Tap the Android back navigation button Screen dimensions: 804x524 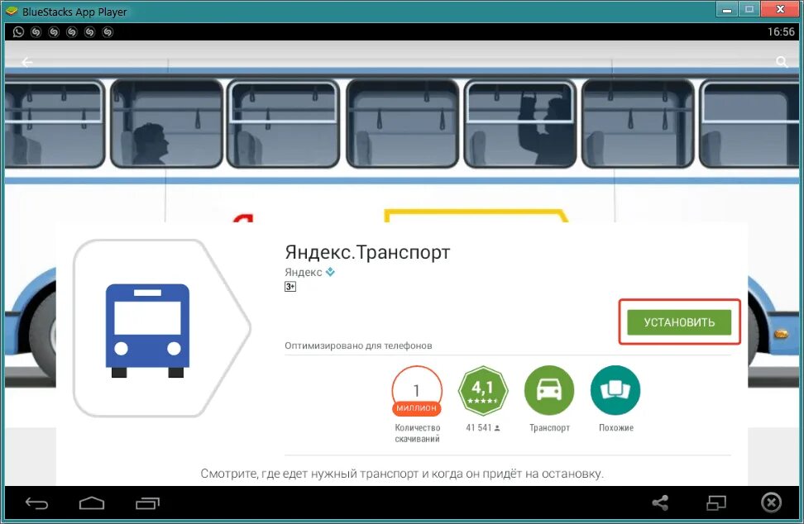point(37,503)
